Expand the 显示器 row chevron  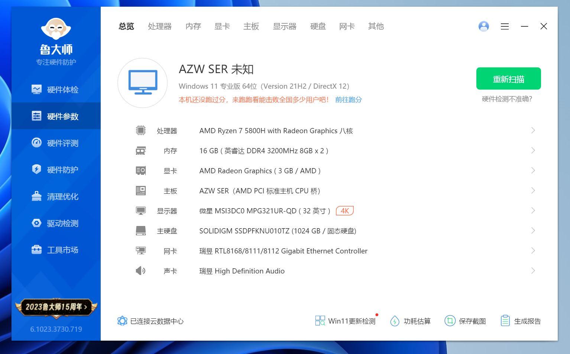pyautogui.click(x=533, y=210)
